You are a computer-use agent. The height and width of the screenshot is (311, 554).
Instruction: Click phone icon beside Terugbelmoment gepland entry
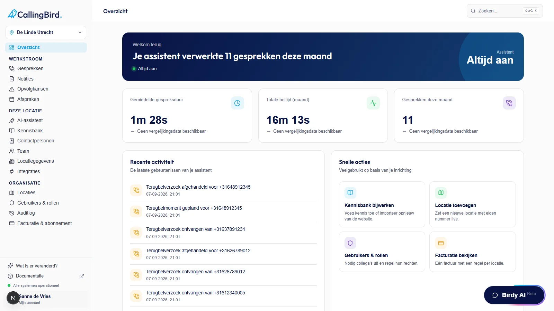click(136, 211)
